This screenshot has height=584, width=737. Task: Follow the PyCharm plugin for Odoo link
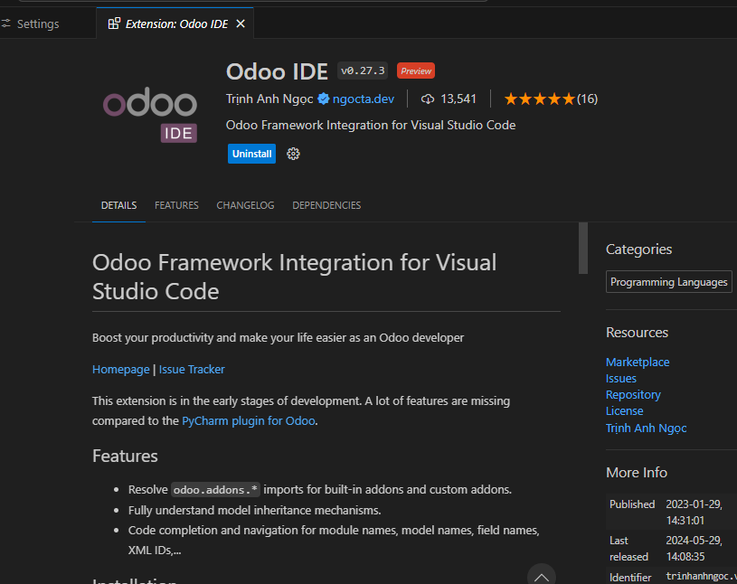point(249,420)
